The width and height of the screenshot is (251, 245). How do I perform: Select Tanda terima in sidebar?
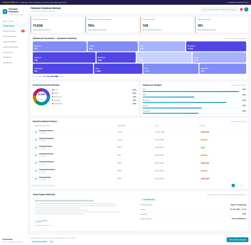tap(14, 26)
